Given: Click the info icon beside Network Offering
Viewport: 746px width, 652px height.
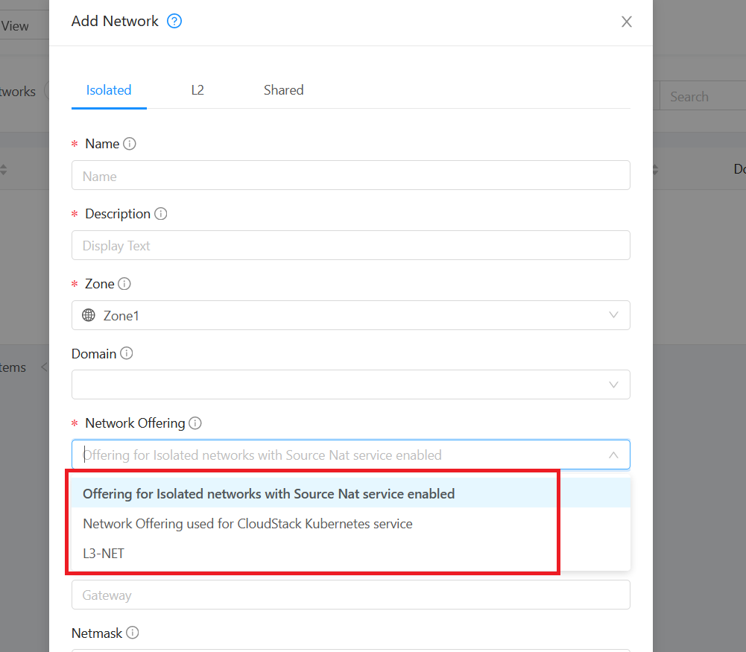Looking at the screenshot, I should point(195,422).
